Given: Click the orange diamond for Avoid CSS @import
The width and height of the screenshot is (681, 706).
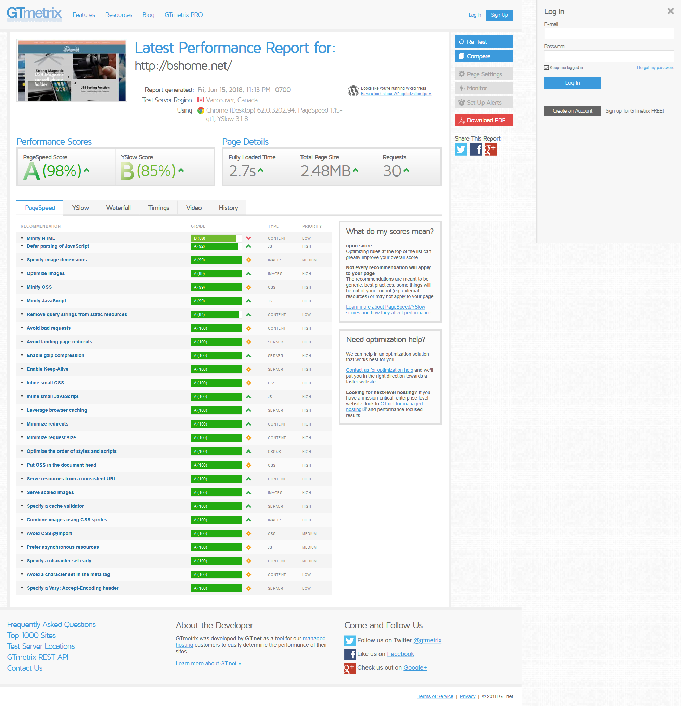Looking at the screenshot, I should [249, 534].
